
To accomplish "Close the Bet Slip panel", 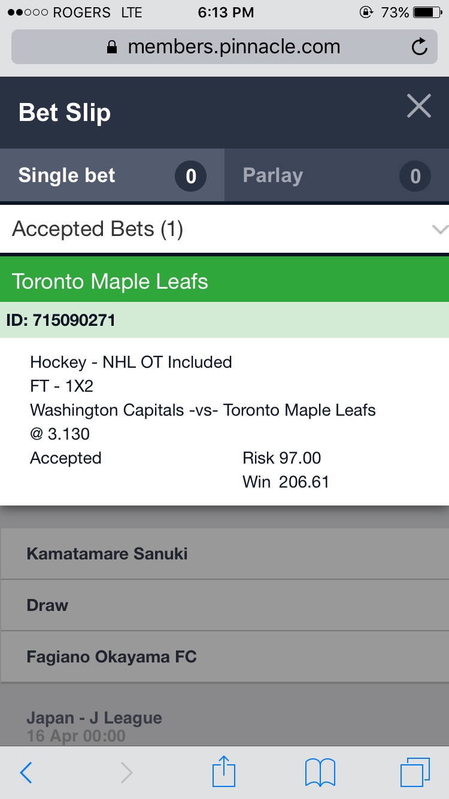I will [418, 107].
